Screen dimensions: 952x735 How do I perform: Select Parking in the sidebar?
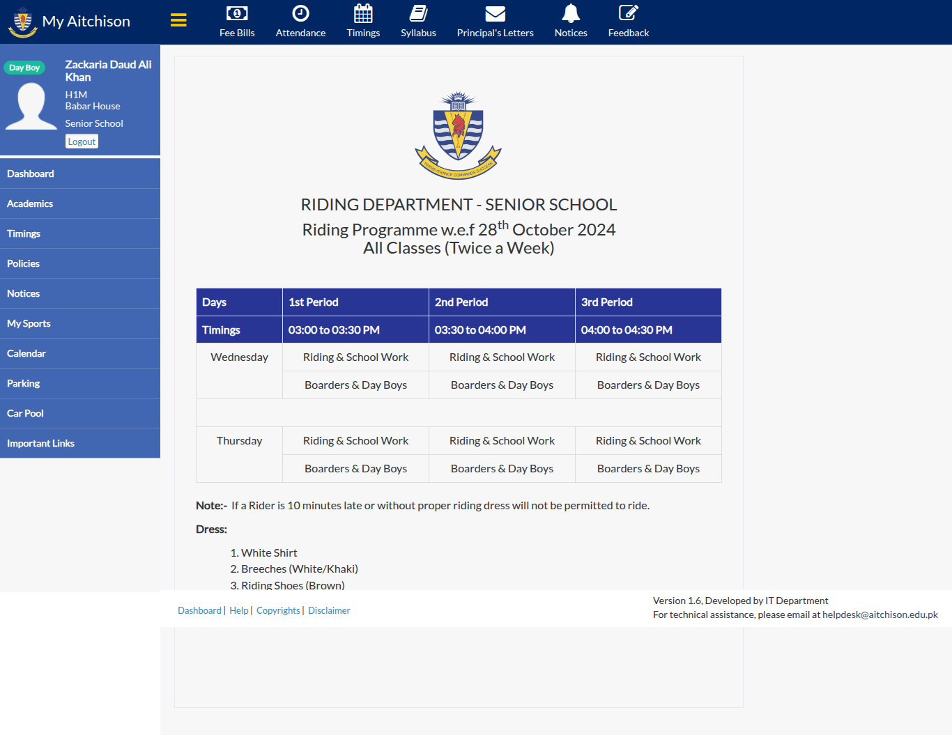[x=80, y=383]
